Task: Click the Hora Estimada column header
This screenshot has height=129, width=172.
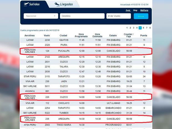Action: (x=97, y=35)
